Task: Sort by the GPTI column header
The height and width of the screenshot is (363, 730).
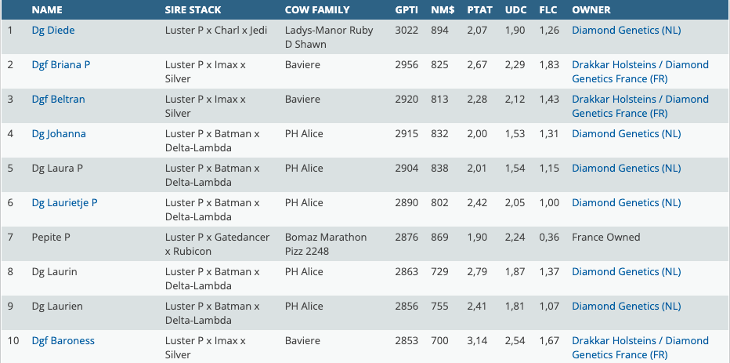Action: [407, 10]
